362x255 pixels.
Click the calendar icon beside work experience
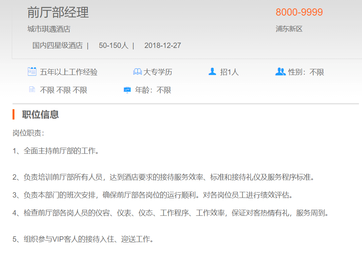coord(32,72)
